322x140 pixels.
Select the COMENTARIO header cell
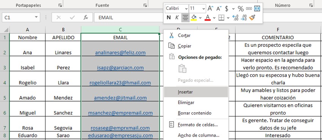point(278,37)
